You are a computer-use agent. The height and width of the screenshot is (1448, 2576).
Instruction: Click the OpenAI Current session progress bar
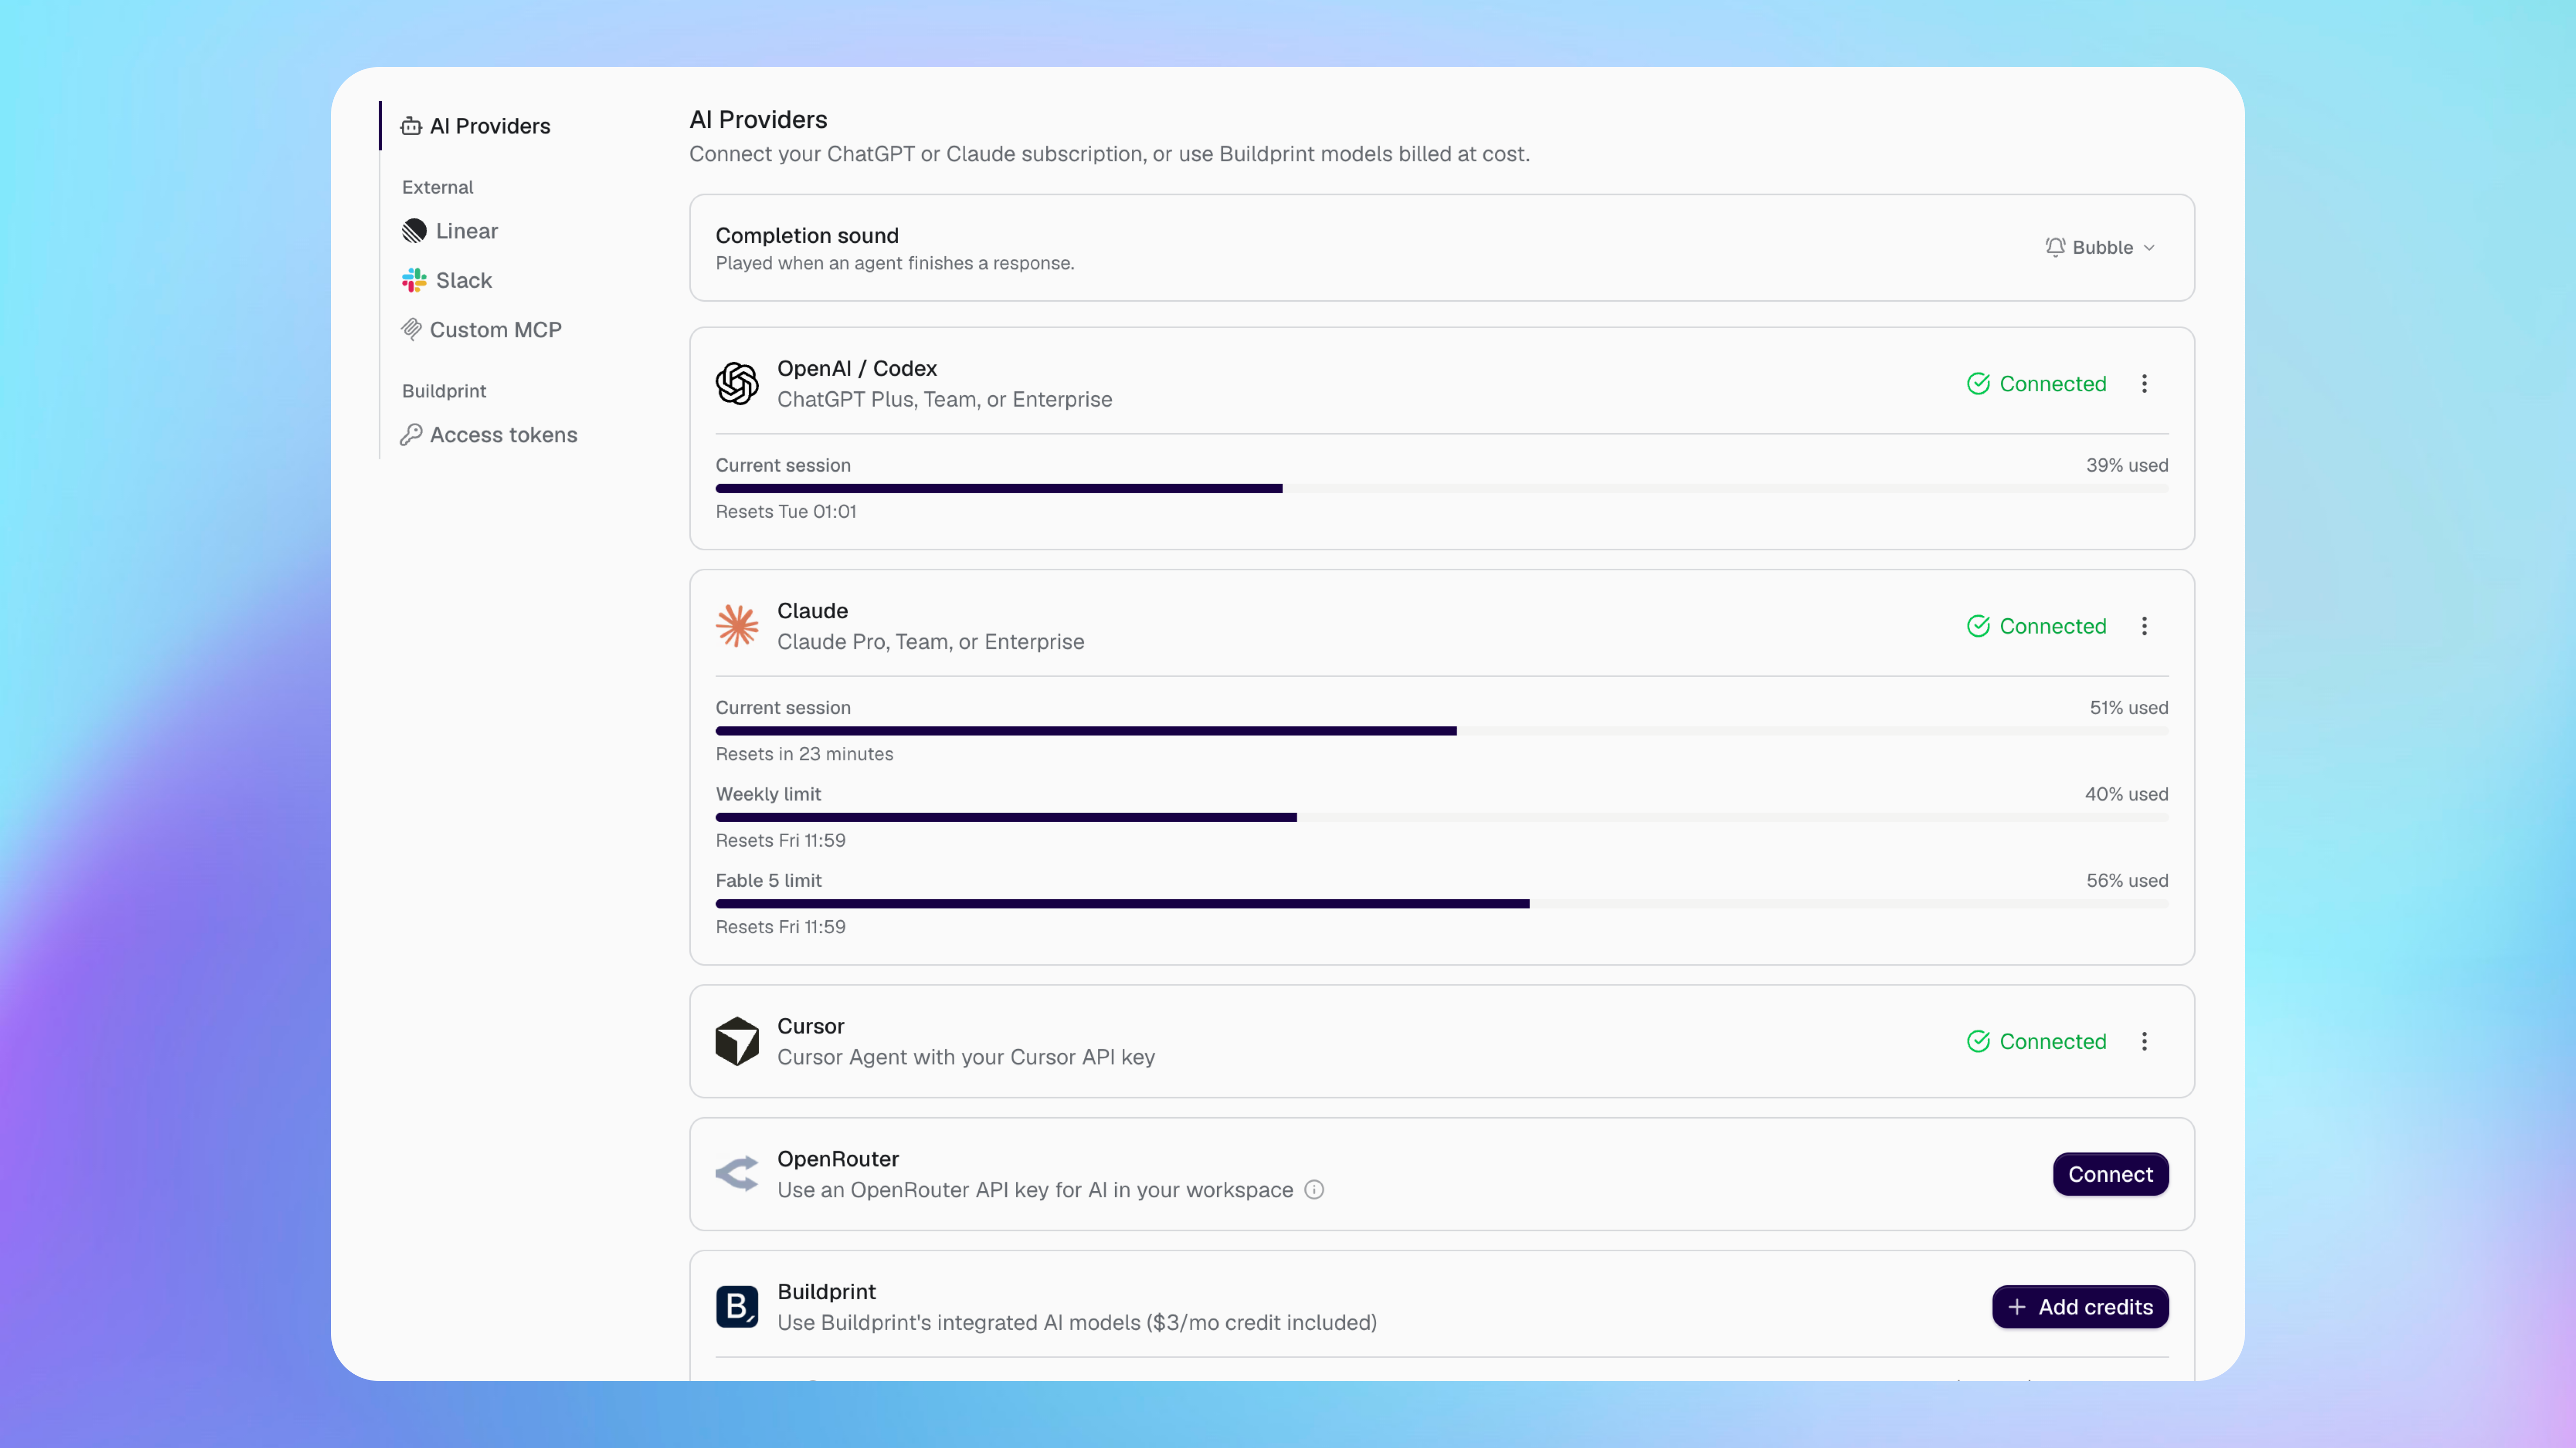[1442, 489]
